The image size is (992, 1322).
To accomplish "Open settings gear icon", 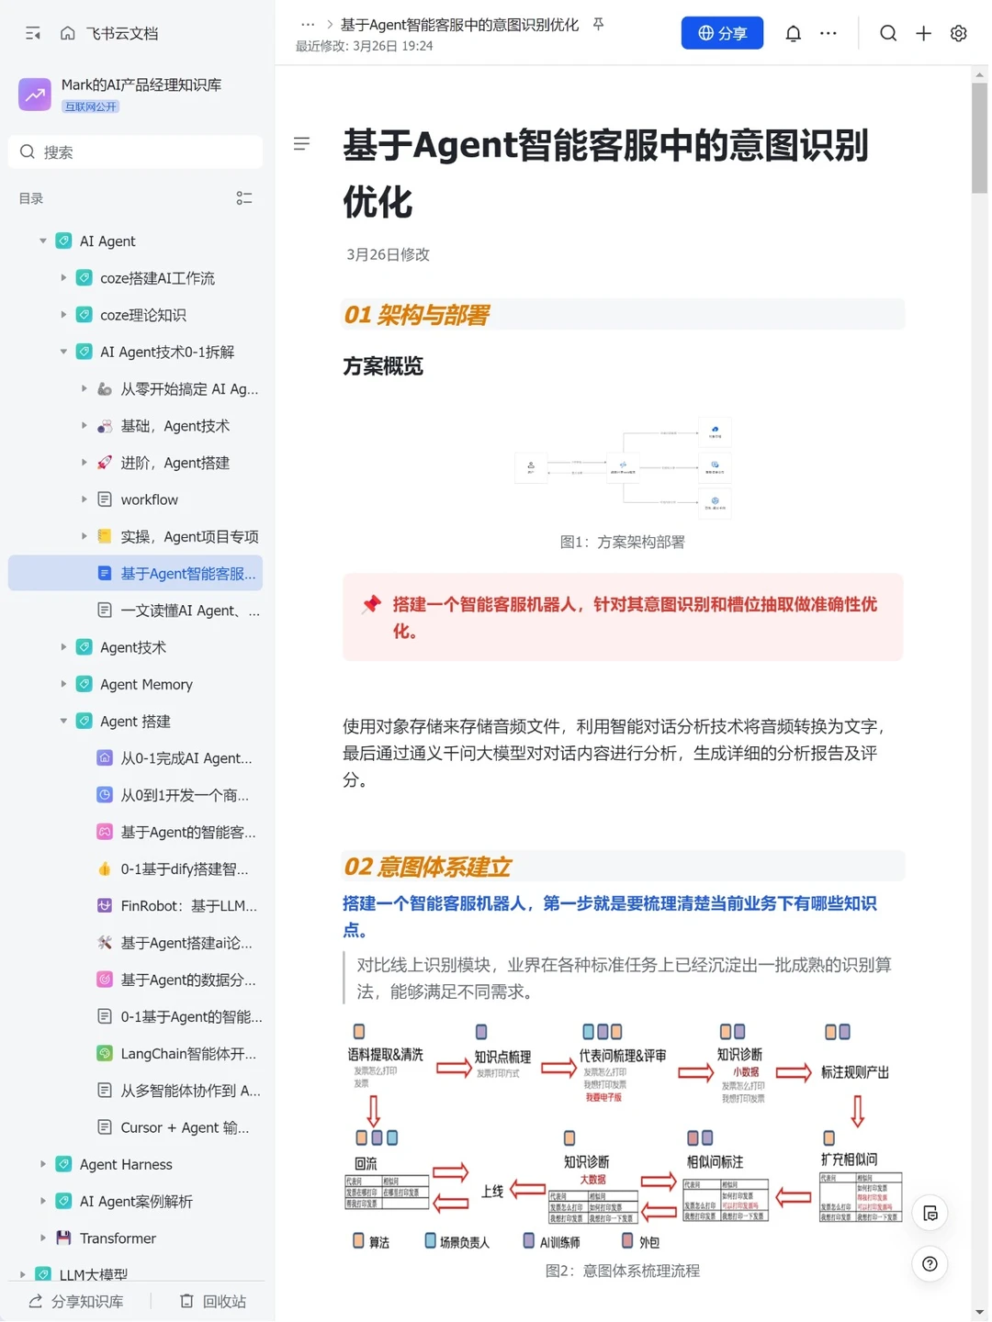I will 959,34.
